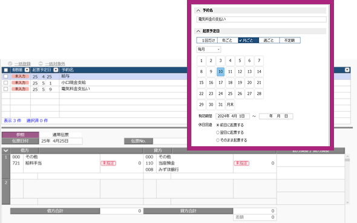Click the 参照 button above 伝票日付
Viewport: 357px width, 223px height.
click(20, 135)
